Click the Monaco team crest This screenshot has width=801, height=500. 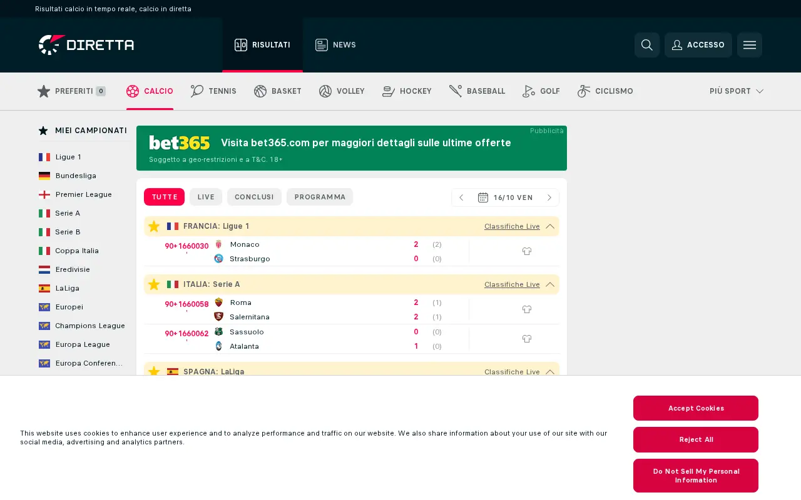click(219, 244)
